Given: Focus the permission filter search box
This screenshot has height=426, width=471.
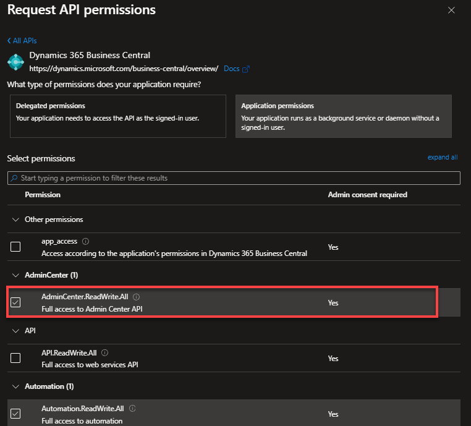Looking at the screenshot, I should [234, 178].
